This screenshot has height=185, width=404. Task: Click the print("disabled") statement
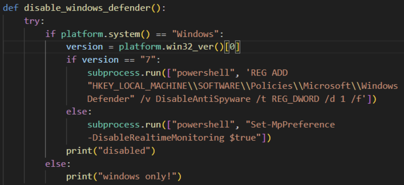[x=110, y=151]
